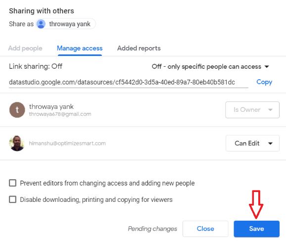Close the sharing dialog
Screen dimensions: 286x241
(205, 229)
